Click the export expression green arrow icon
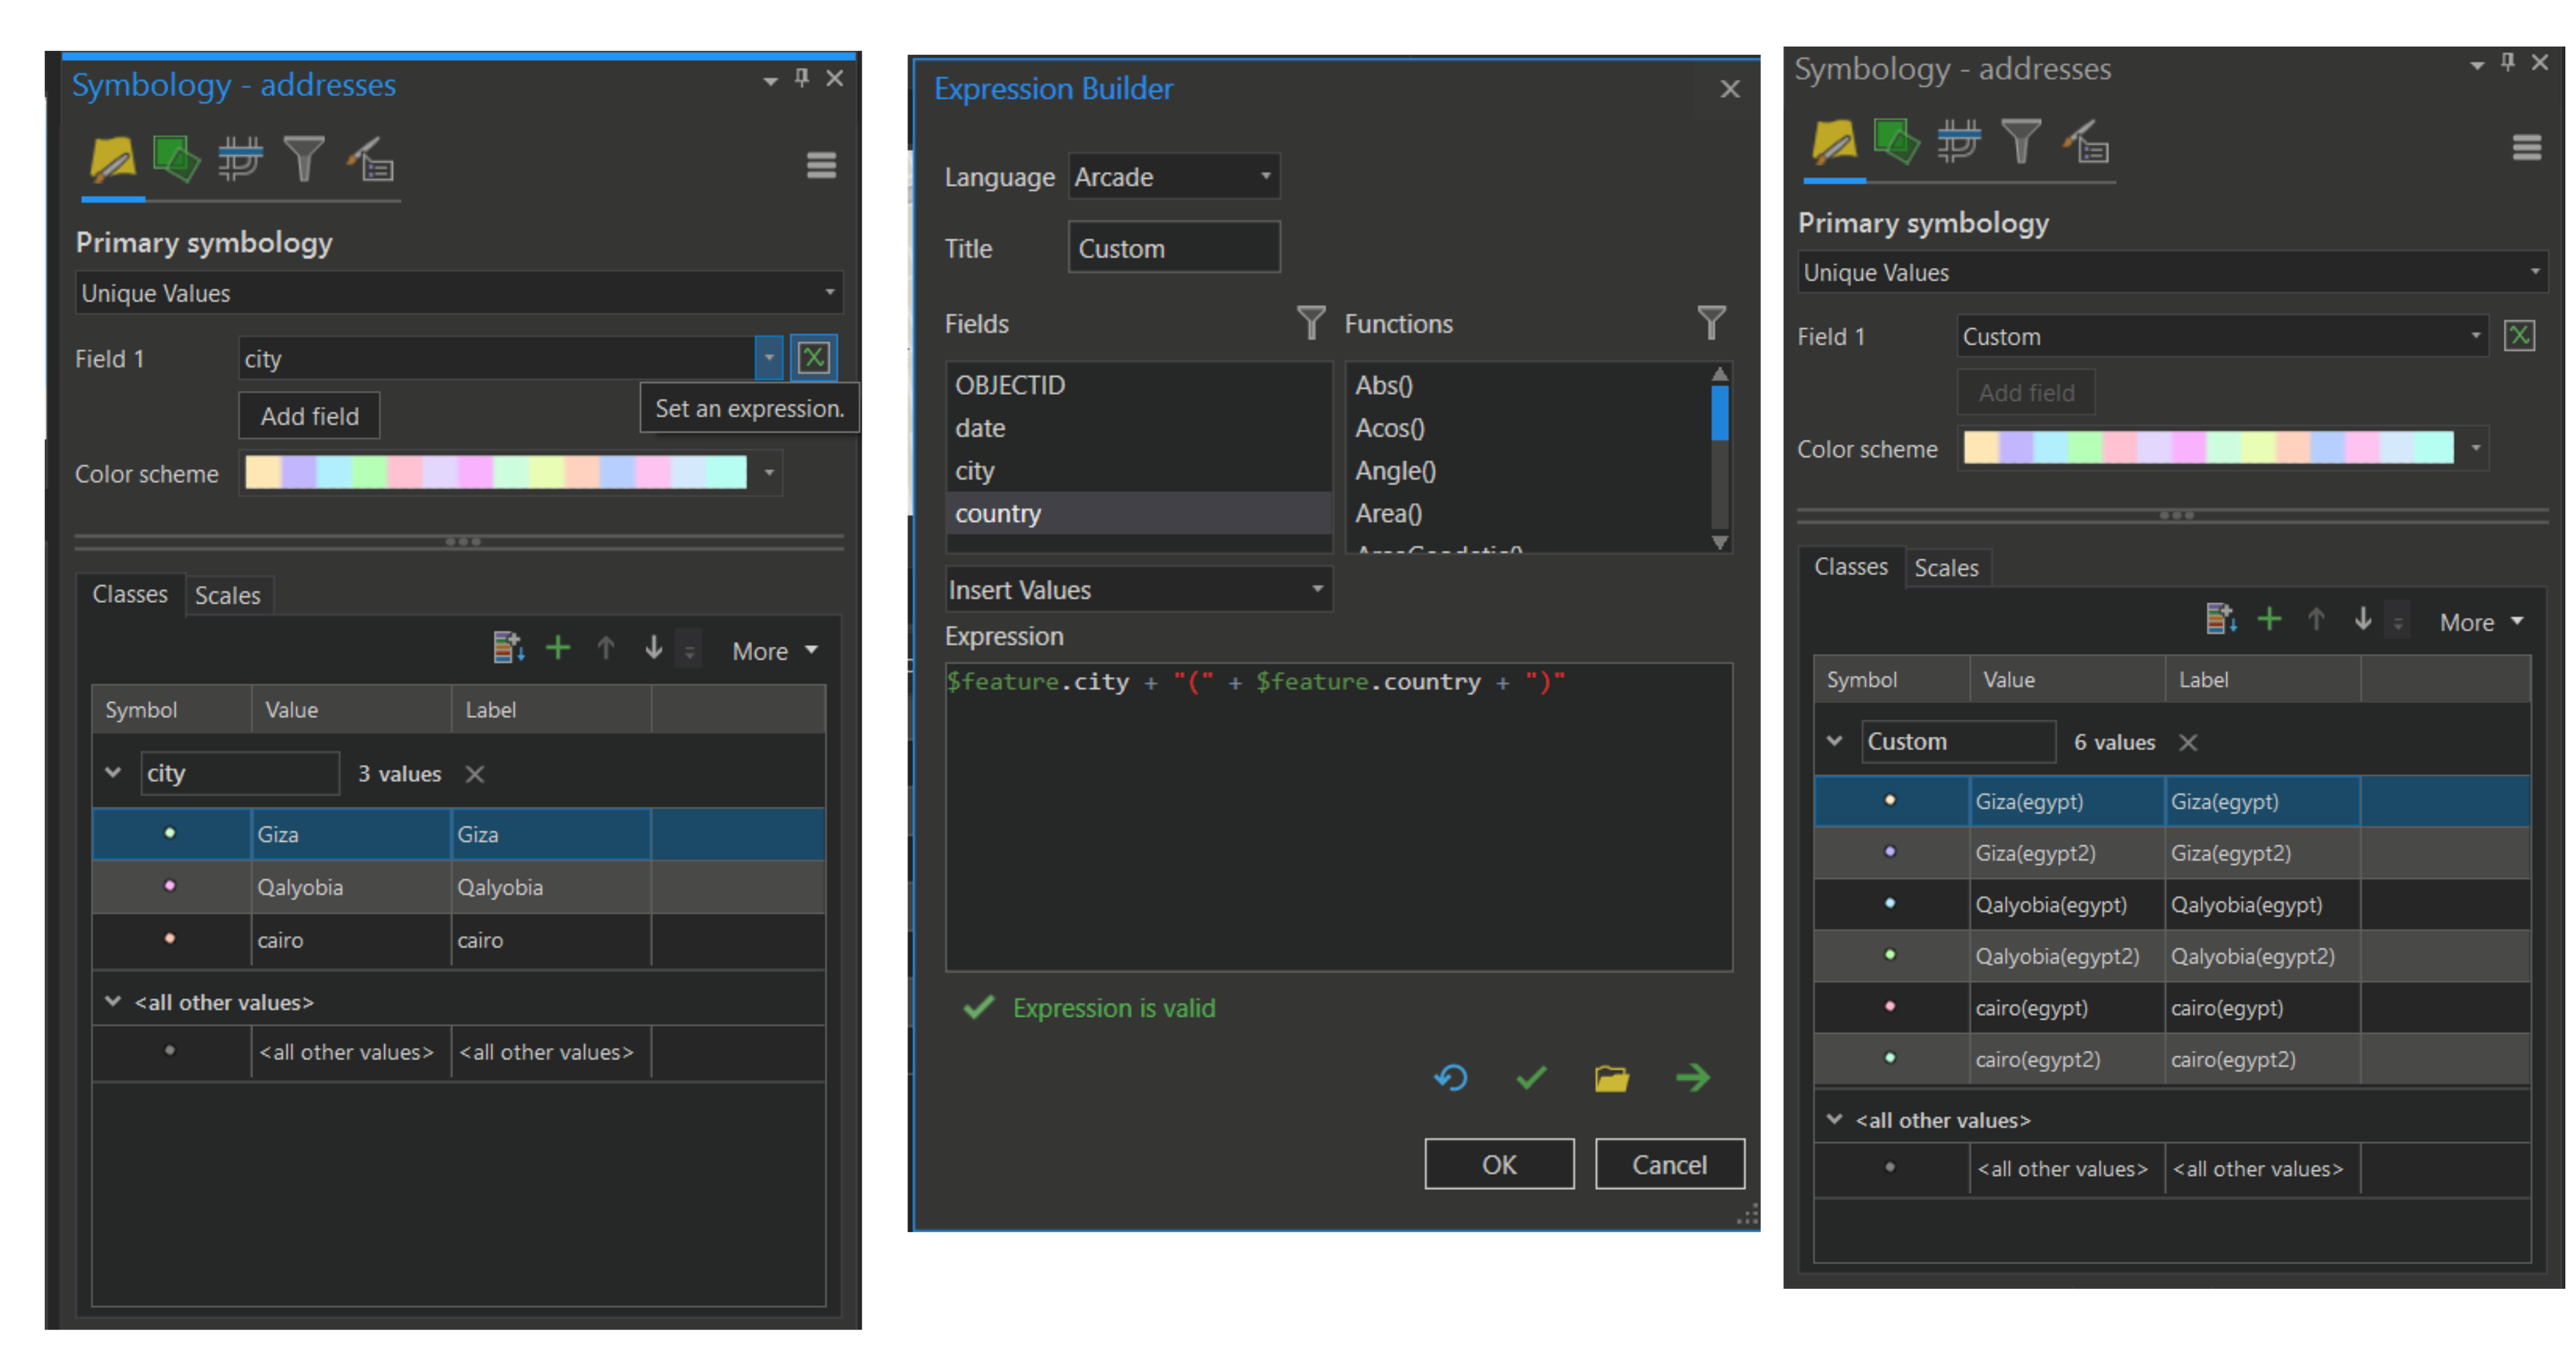 [1692, 1077]
